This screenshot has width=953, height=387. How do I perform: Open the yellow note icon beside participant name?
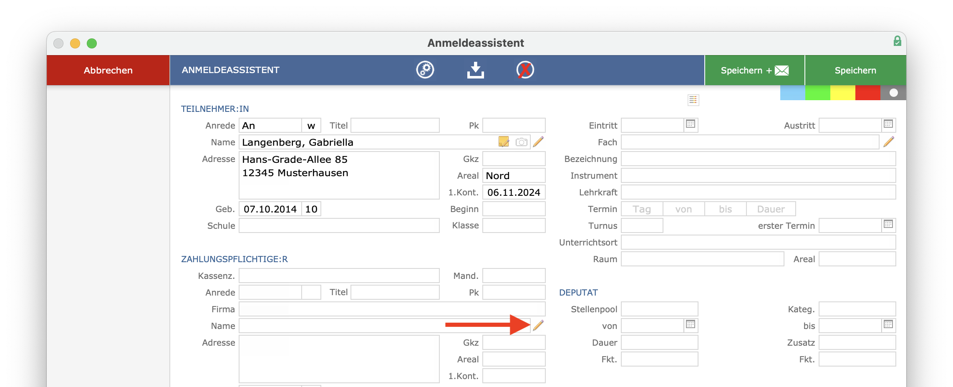(504, 142)
